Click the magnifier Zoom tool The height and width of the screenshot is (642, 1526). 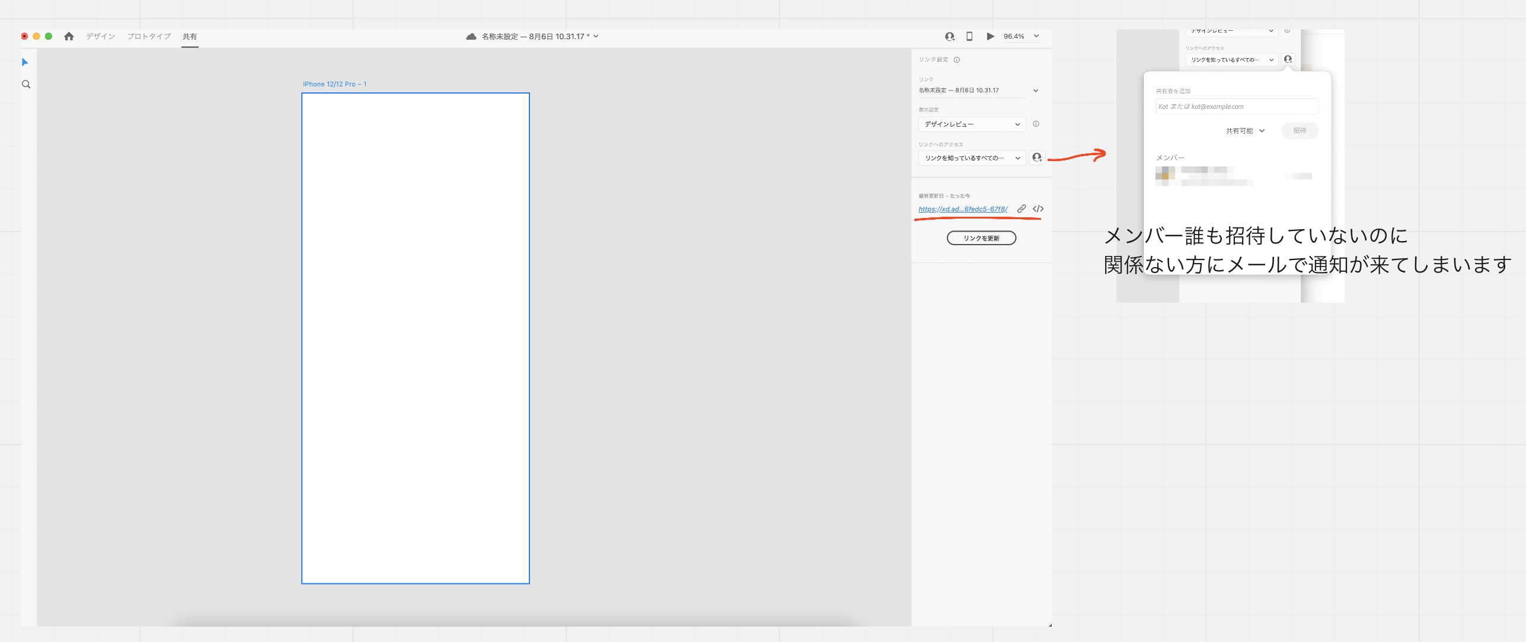coord(26,84)
